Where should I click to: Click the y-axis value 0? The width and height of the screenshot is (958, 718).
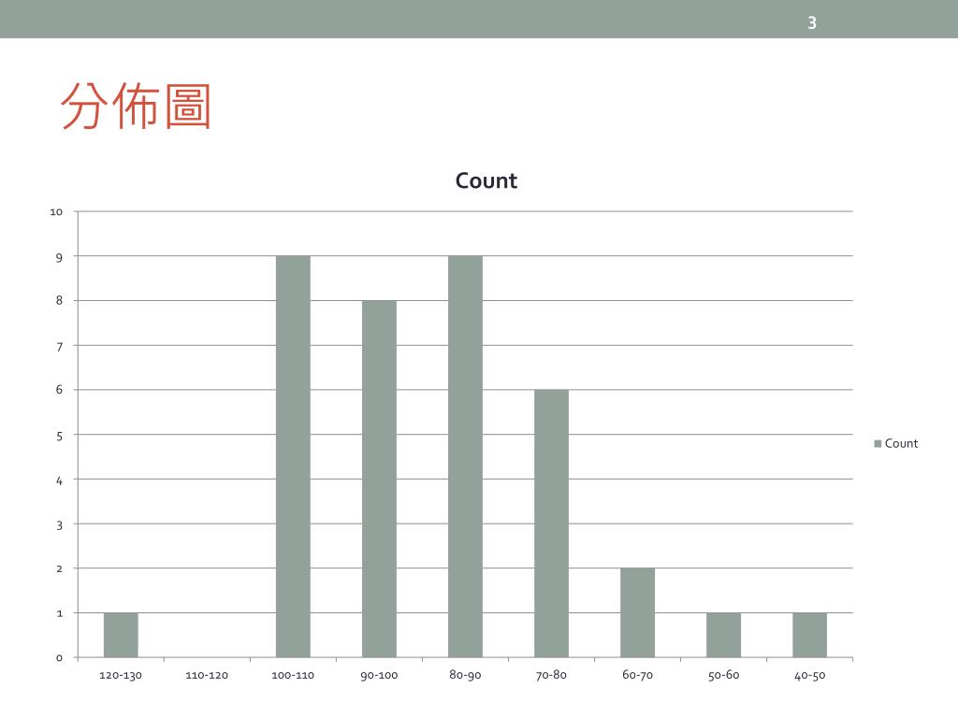pos(59,657)
